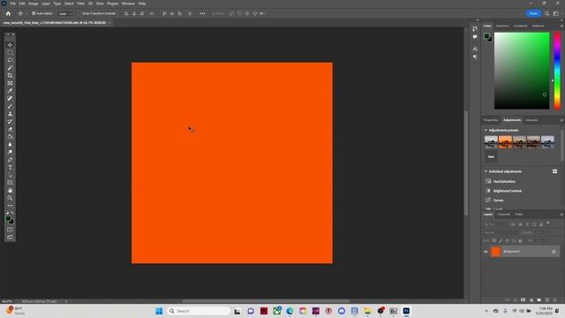Open the Edit Toolbar three-dots button
565x318 pixels.
[x=10, y=206]
